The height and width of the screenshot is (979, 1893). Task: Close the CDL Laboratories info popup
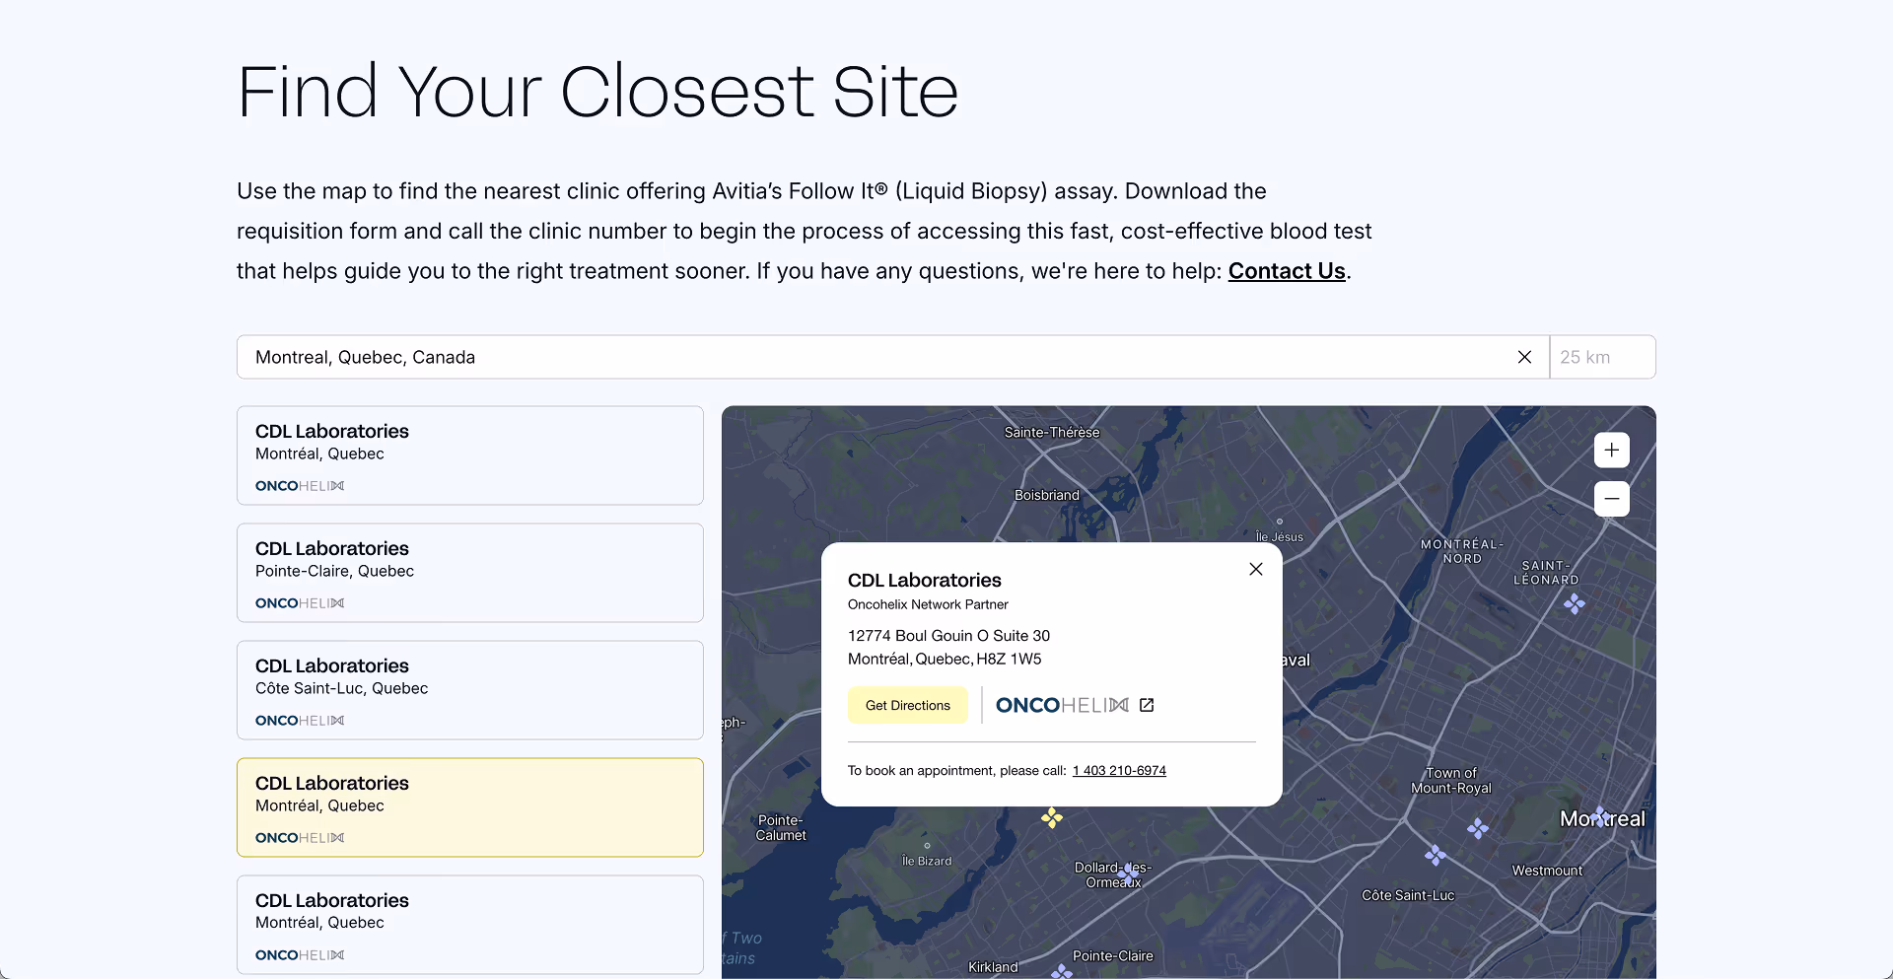click(1254, 569)
